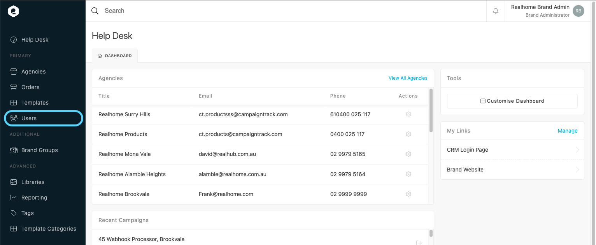Open 45 Webhook Processor, Brookvale campaign
Viewport: 596px width, 245px height.
point(141,239)
